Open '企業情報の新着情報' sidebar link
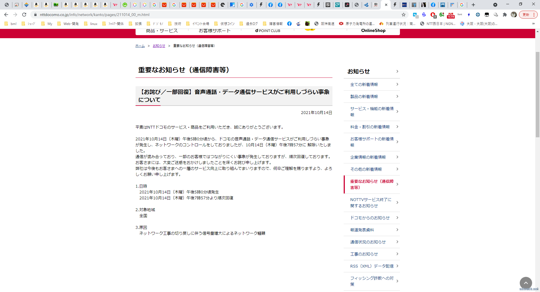The image size is (540, 292). 372,157
